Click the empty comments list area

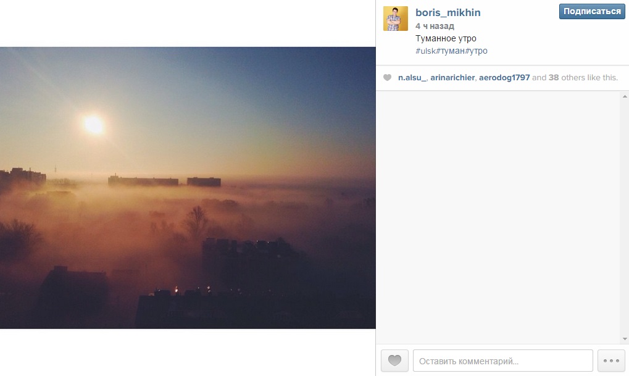[x=498, y=217]
